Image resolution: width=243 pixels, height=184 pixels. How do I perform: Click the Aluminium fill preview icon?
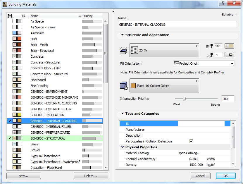(15, 33)
